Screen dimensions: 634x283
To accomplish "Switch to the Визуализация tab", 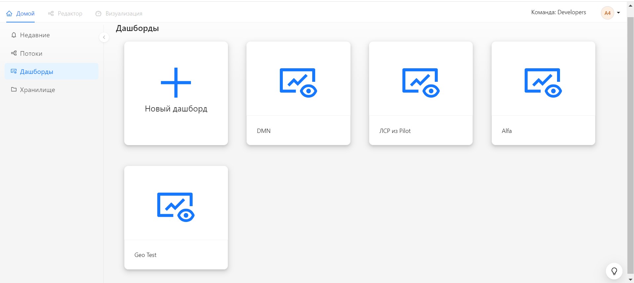I will click(119, 14).
